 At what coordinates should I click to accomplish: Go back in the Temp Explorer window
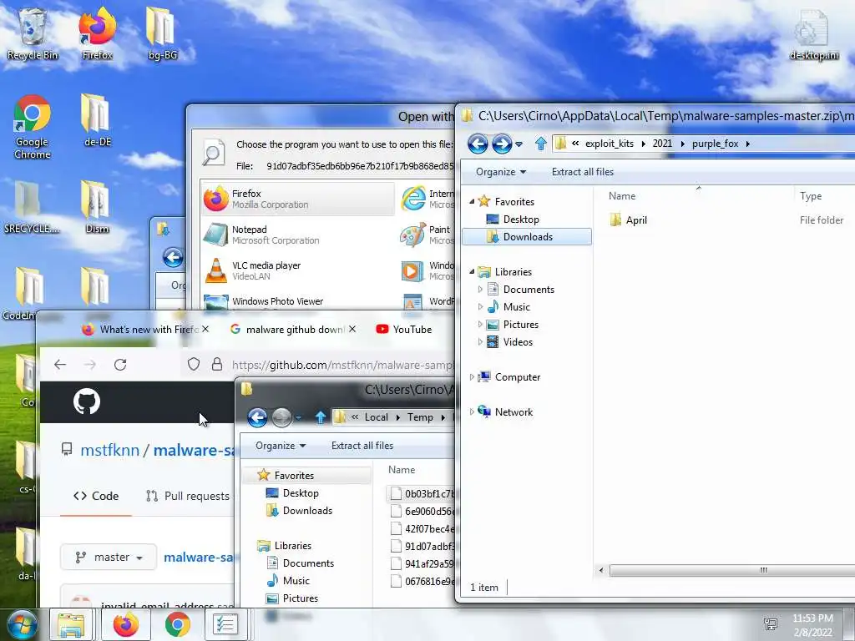pos(257,417)
